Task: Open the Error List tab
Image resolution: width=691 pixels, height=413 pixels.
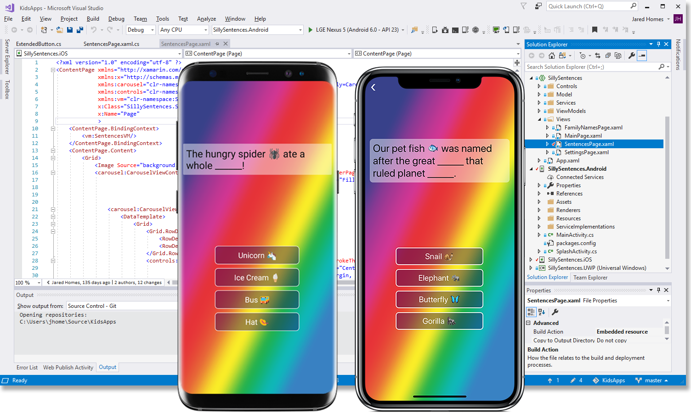Action: click(x=27, y=368)
